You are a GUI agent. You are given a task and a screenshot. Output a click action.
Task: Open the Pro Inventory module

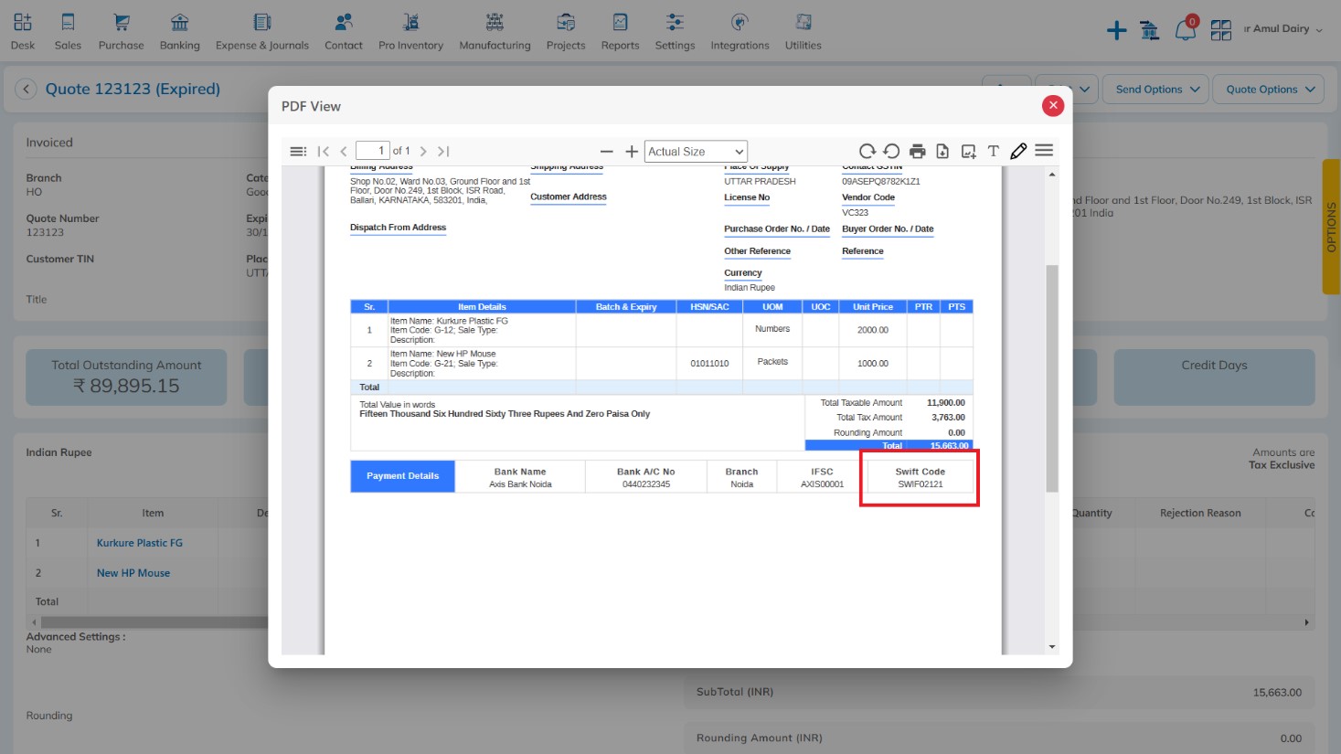point(411,31)
